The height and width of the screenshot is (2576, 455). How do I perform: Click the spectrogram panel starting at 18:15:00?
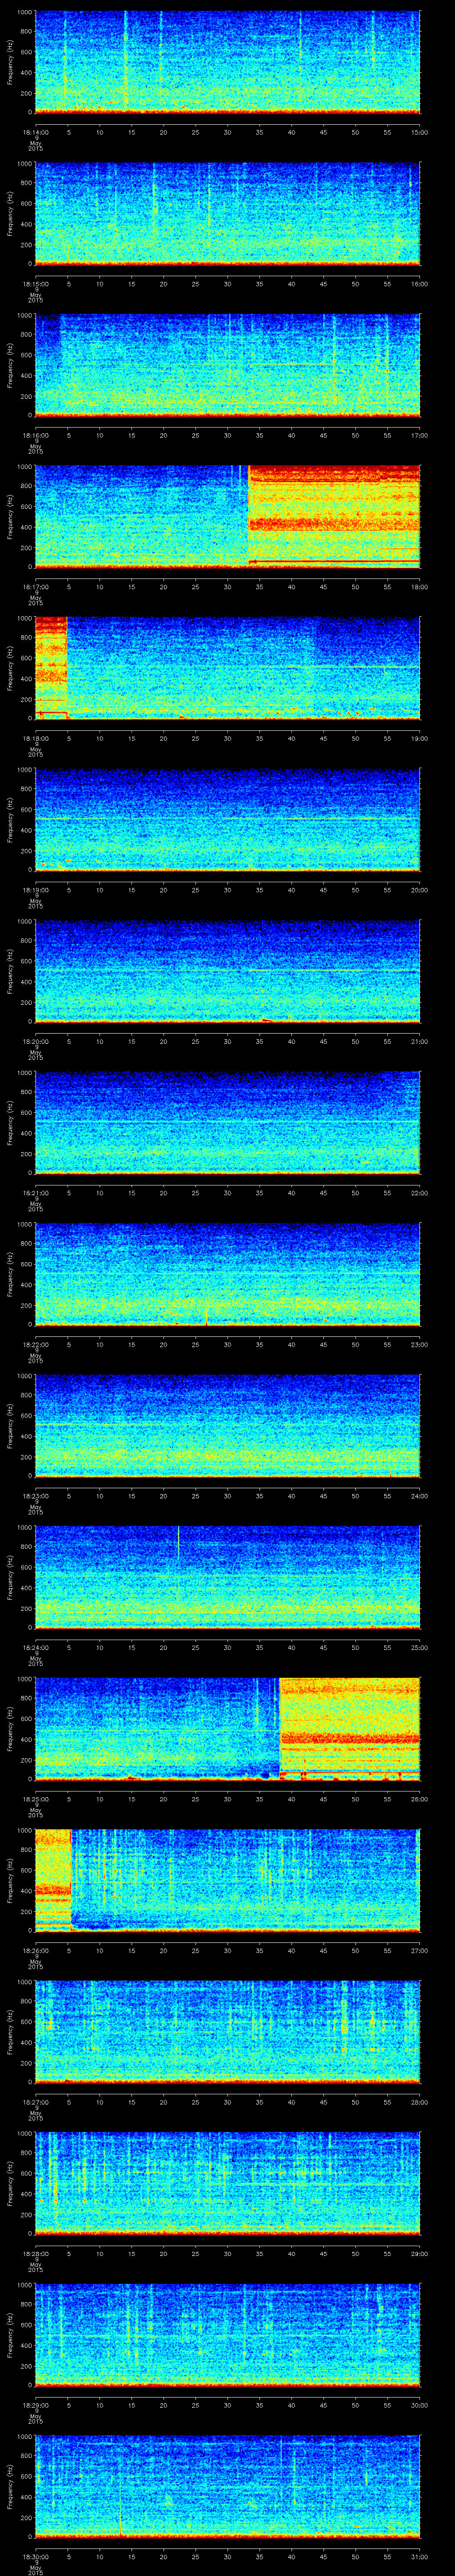coord(228,213)
